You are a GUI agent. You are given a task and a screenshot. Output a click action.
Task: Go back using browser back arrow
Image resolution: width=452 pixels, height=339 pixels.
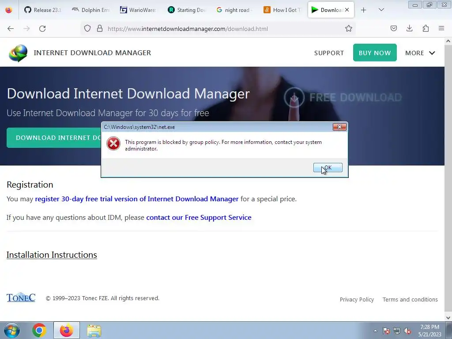11,29
